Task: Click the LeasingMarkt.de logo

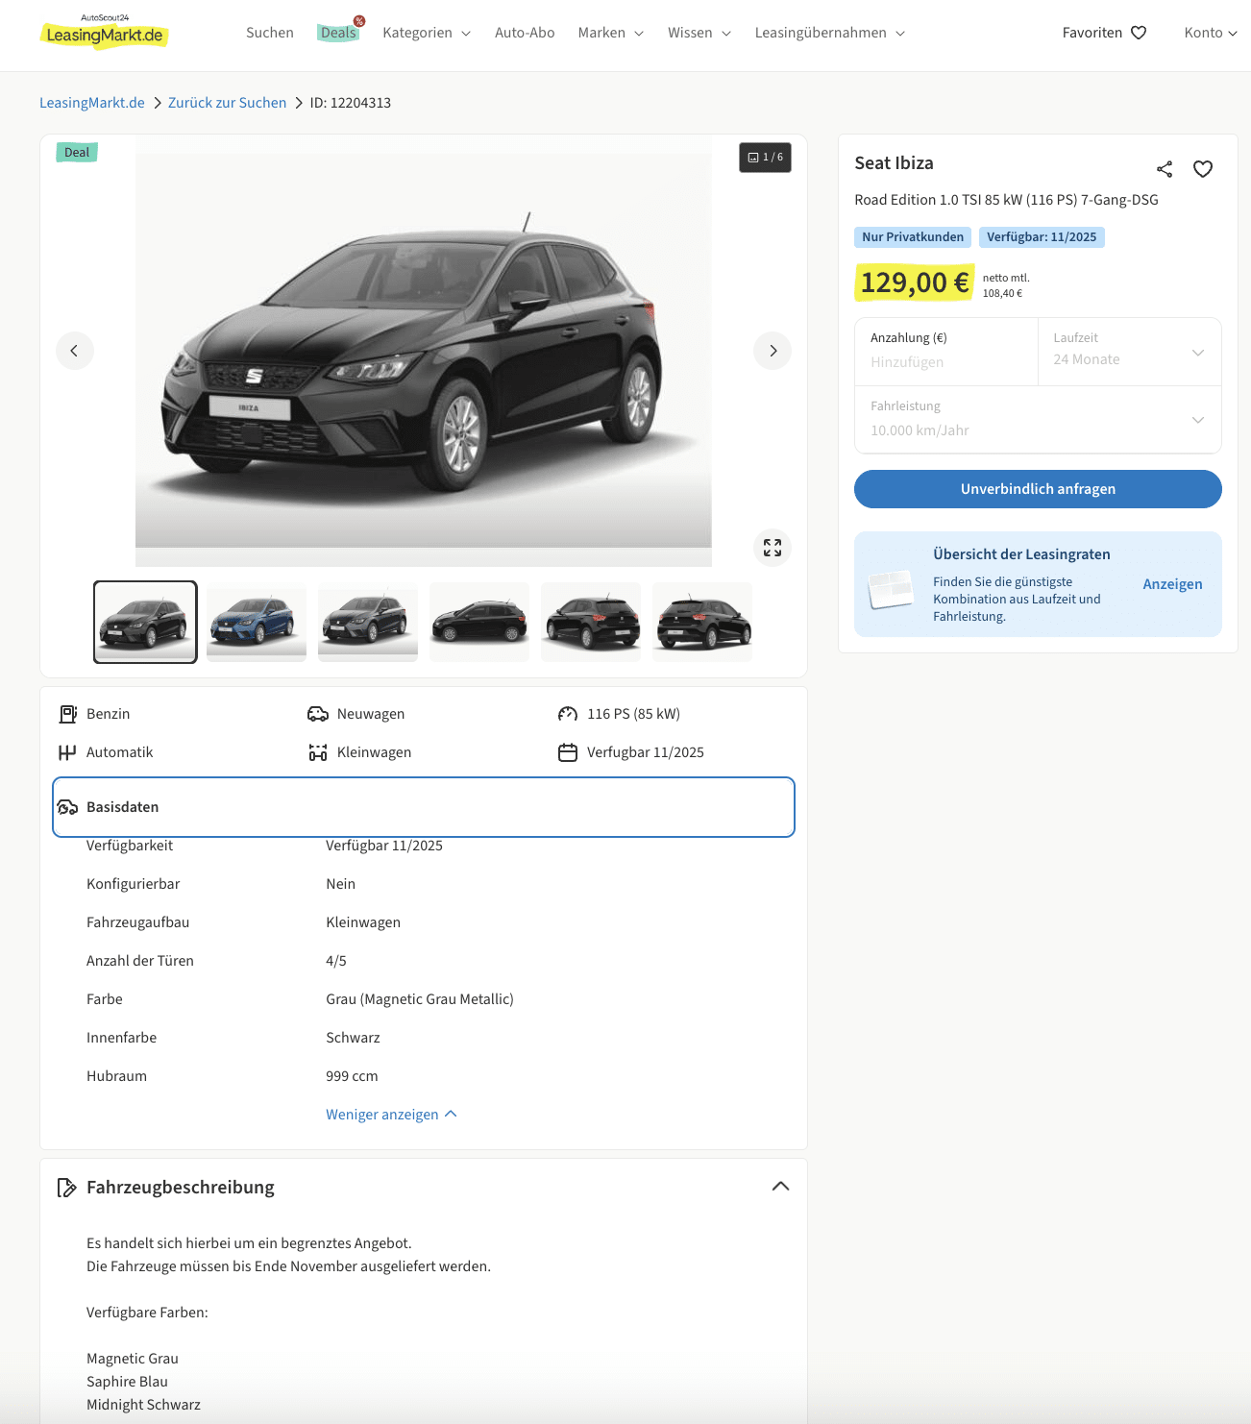Action: point(104,33)
